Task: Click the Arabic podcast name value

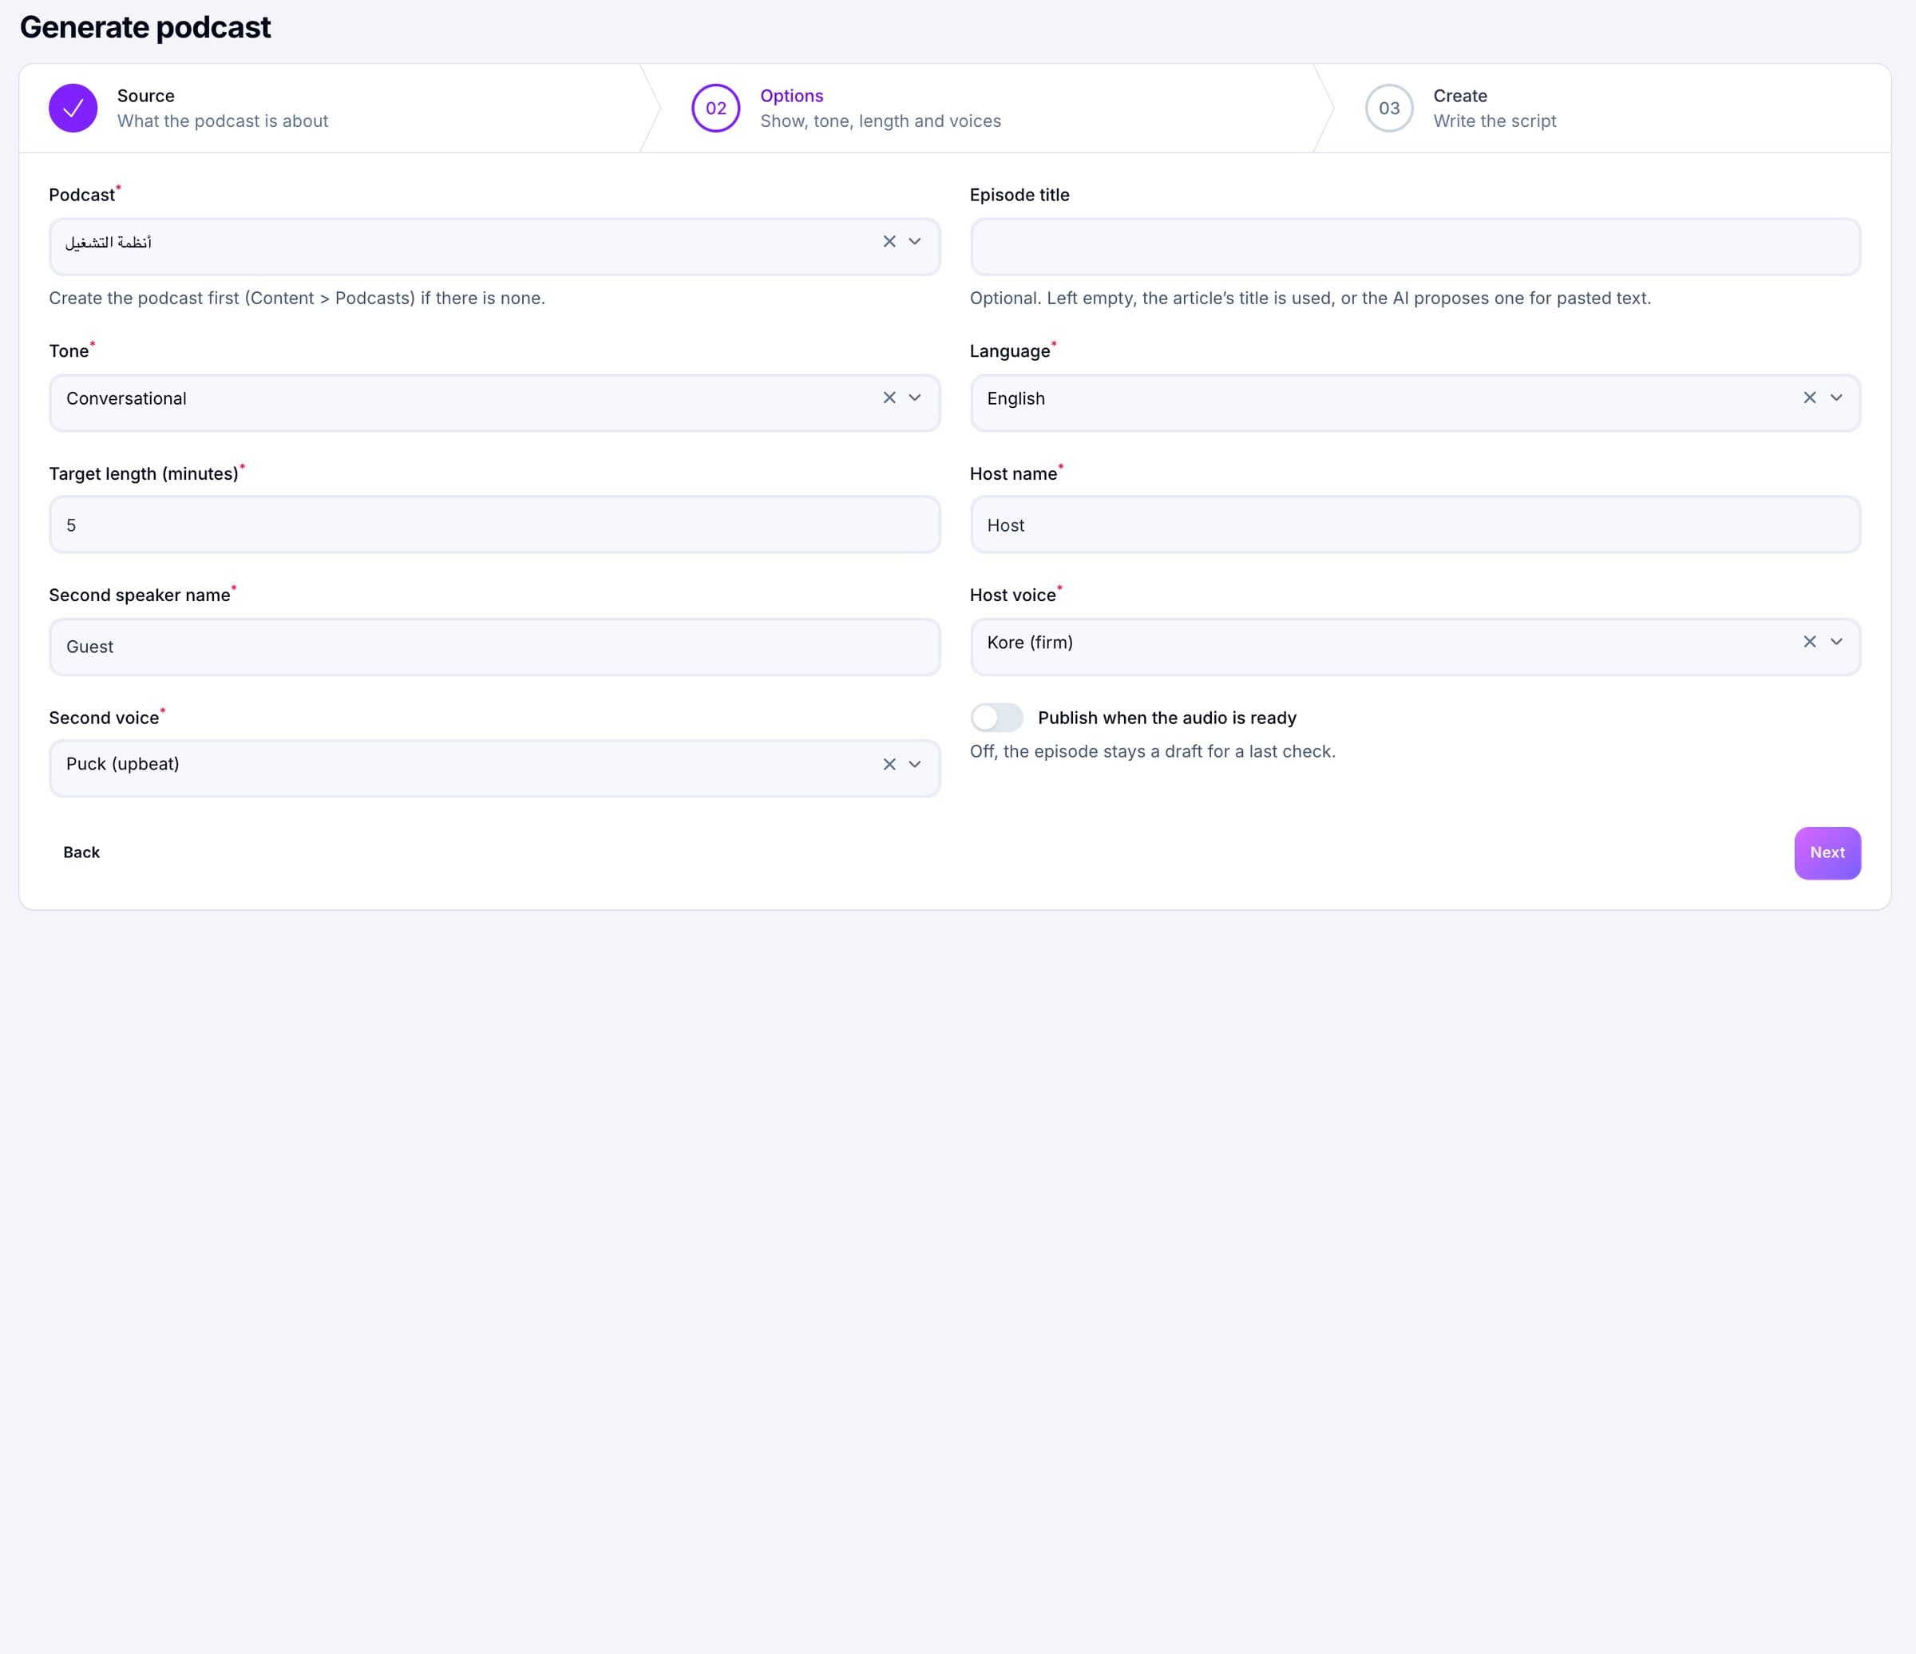Action: click(x=109, y=242)
